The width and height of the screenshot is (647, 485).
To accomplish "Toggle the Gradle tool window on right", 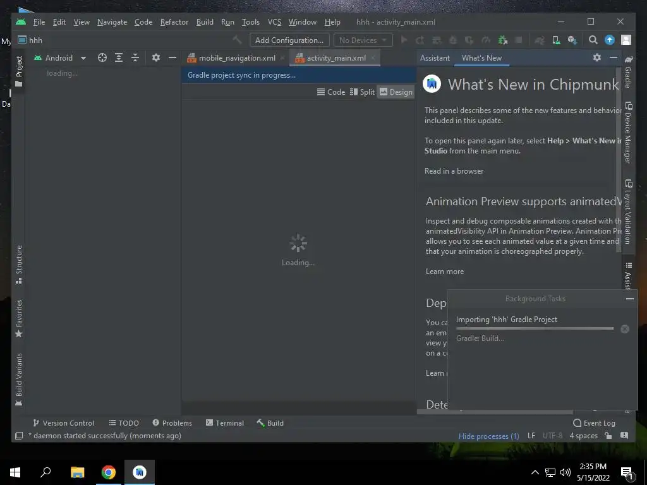I will [x=628, y=72].
